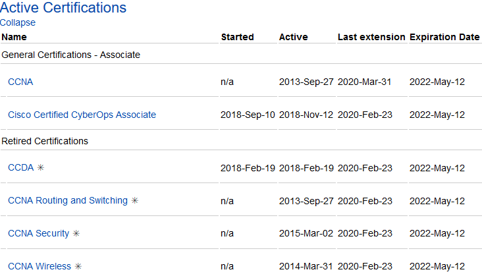Viewport: 482px width, 278px height.
Task: Click the asterisk icon beside CCNA Wireless
Action: 78,267
